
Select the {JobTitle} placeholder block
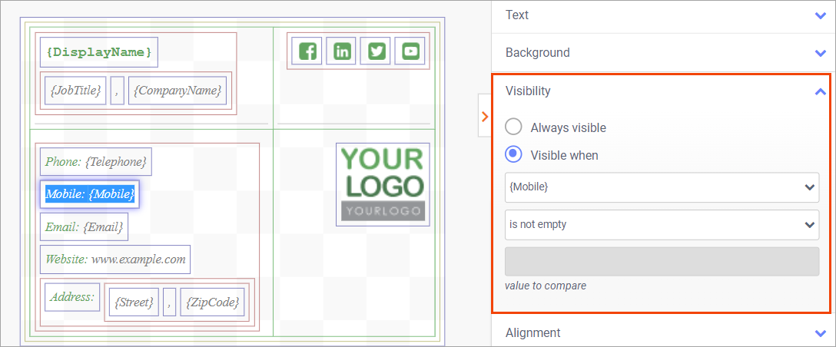pyautogui.click(x=75, y=91)
